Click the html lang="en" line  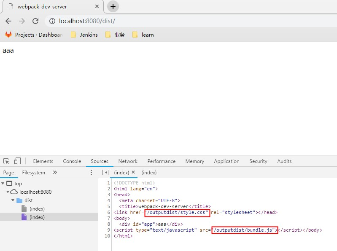[x=136, y=189]
